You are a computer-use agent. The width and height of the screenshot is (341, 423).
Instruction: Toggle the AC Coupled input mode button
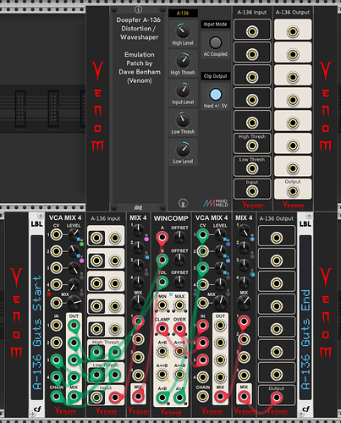216,43
